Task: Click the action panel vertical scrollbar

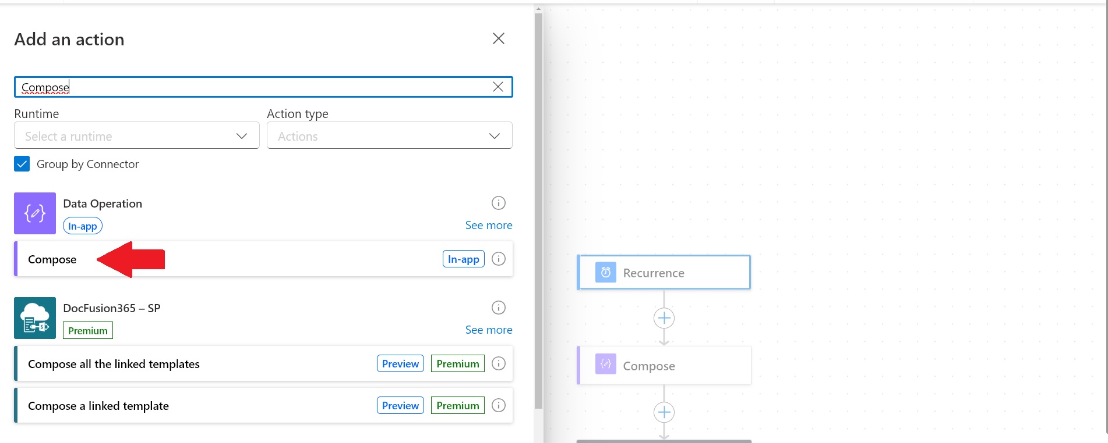Action: click(x=538, y=209)
